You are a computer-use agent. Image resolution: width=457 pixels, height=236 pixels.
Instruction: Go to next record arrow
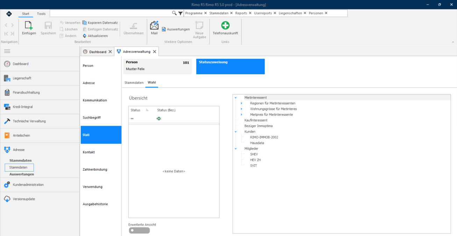[x=12, y=26]
